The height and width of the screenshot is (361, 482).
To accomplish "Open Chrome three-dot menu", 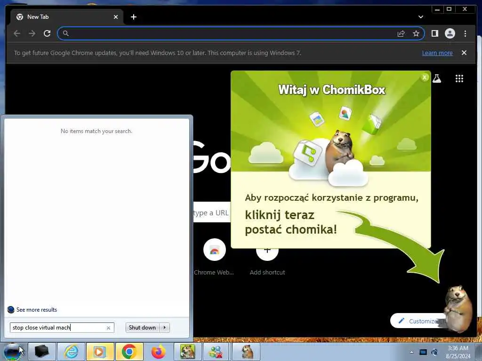I will pos(465,33).
